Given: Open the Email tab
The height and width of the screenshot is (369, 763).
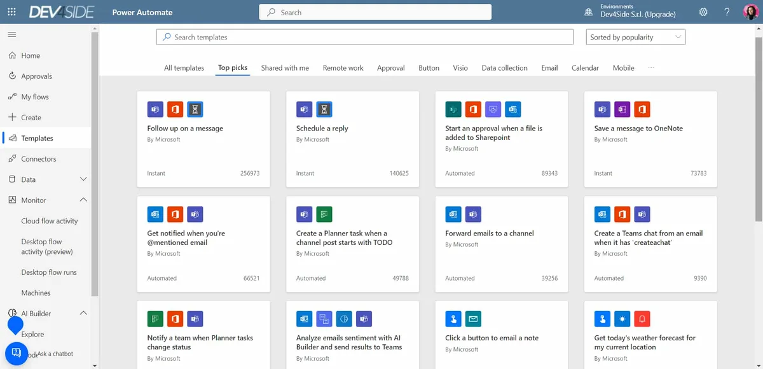Looking at the screenshot, I should tap(549, 67).
